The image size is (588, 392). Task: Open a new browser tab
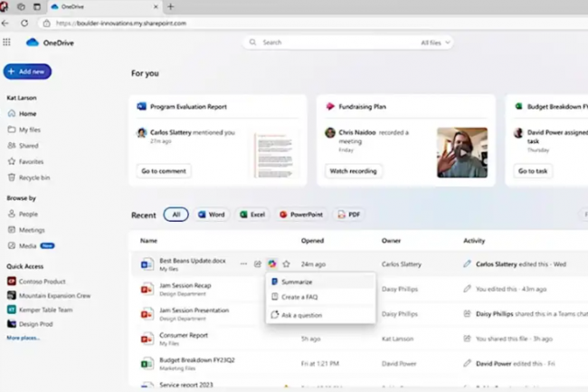170,6
